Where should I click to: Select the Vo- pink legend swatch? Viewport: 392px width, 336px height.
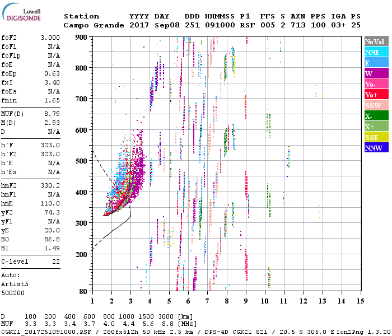[x=376, y=84]
